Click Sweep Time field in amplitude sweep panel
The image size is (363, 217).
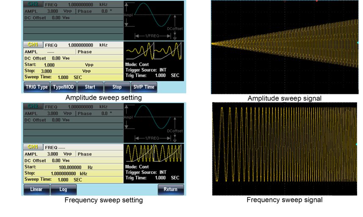point(73,77)
